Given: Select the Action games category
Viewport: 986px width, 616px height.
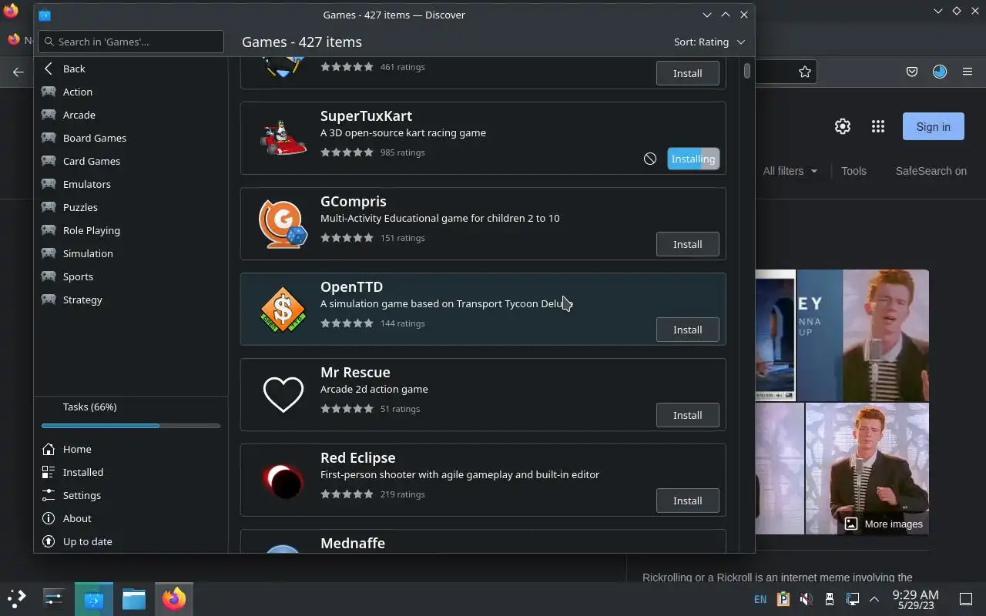Looking at the screenshot, I should pos(131,92).
